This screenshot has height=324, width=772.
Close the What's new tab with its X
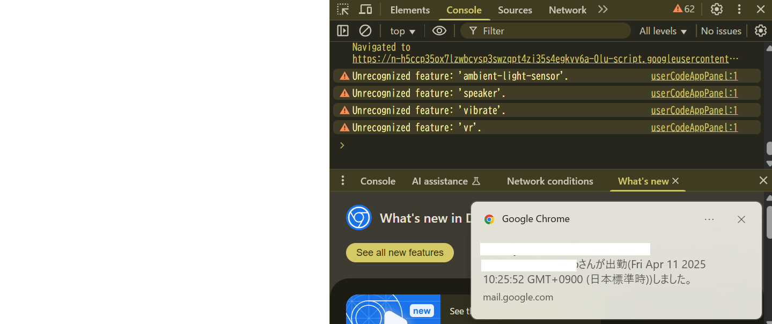tap(675, 181)
